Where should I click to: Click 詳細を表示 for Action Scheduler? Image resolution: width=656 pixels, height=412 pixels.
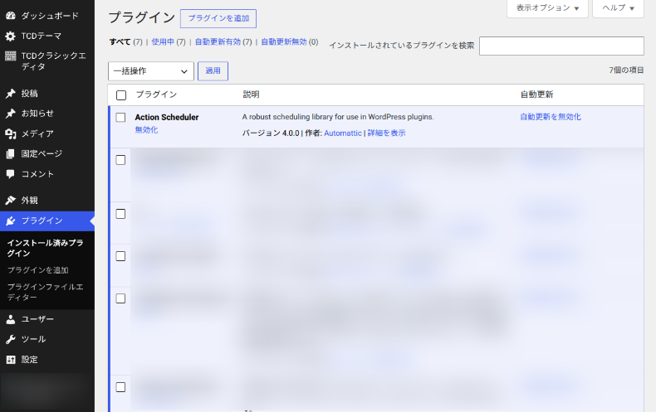pyautogui.click(x=387, y=133)
